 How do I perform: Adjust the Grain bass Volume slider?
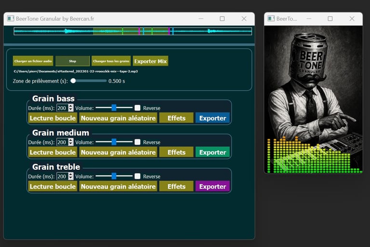pyautogui.click(x=114, y=108)
